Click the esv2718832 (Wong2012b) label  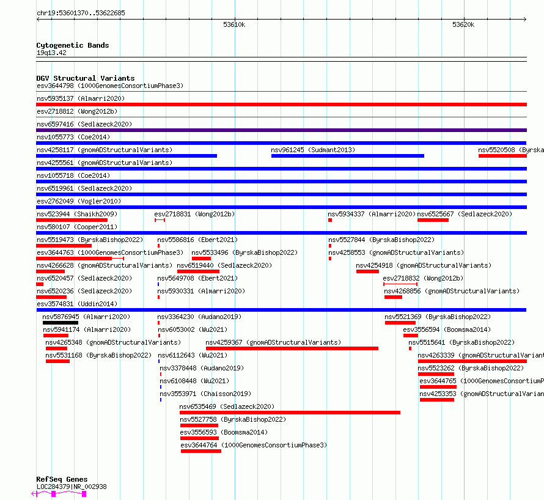[423, 278]
